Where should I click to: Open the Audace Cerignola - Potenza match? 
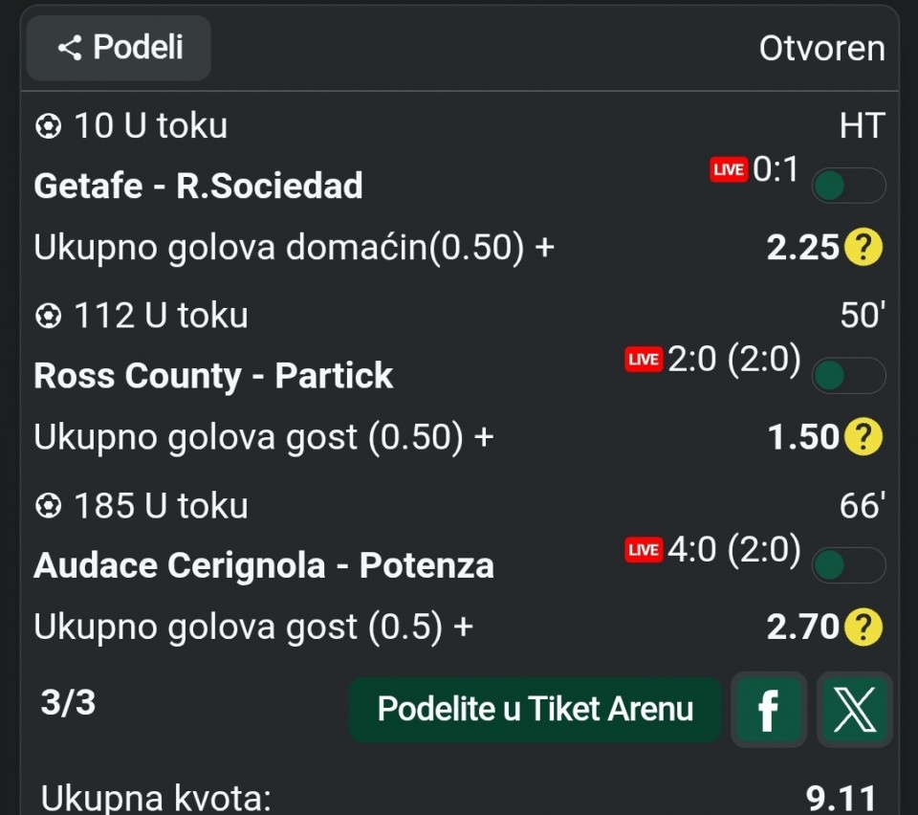(x=264, y=565)
